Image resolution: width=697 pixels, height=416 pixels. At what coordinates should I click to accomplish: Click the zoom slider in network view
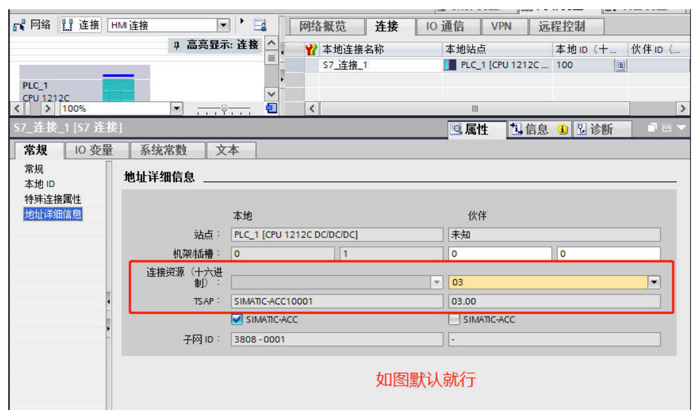pyautogui.click(x=223, y=109)
